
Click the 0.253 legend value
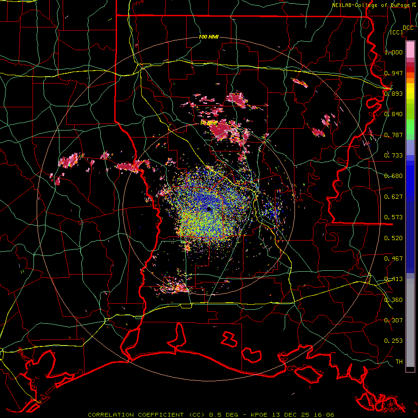click(x=393, y=341)
